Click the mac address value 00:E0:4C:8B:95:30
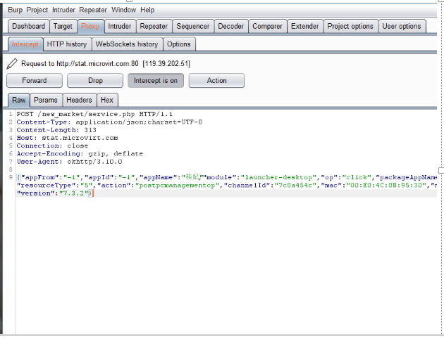This screenshot has width=444, height=341. pyautogui.click(x=386, y=186)
